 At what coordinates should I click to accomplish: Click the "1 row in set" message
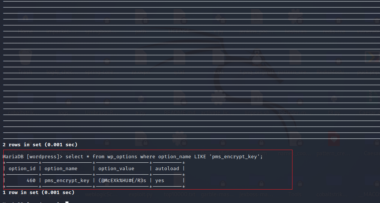[39, 193]
